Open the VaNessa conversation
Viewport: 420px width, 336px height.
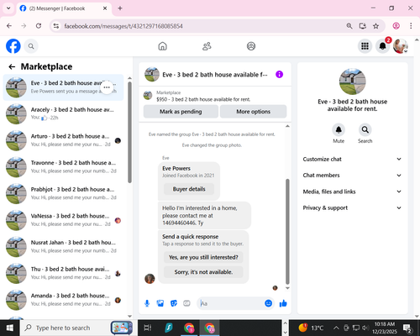63,220
